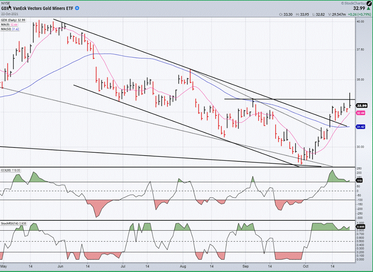Click the blue plus icon beside the ETF title
The height and width of the screenshot is (272, 373).
click(77, 8)
